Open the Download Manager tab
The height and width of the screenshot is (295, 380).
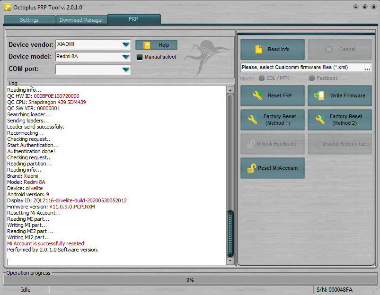tap(81, 20)
